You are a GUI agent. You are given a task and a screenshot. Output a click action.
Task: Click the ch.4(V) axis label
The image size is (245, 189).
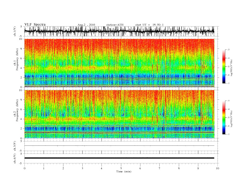point(15,158)
